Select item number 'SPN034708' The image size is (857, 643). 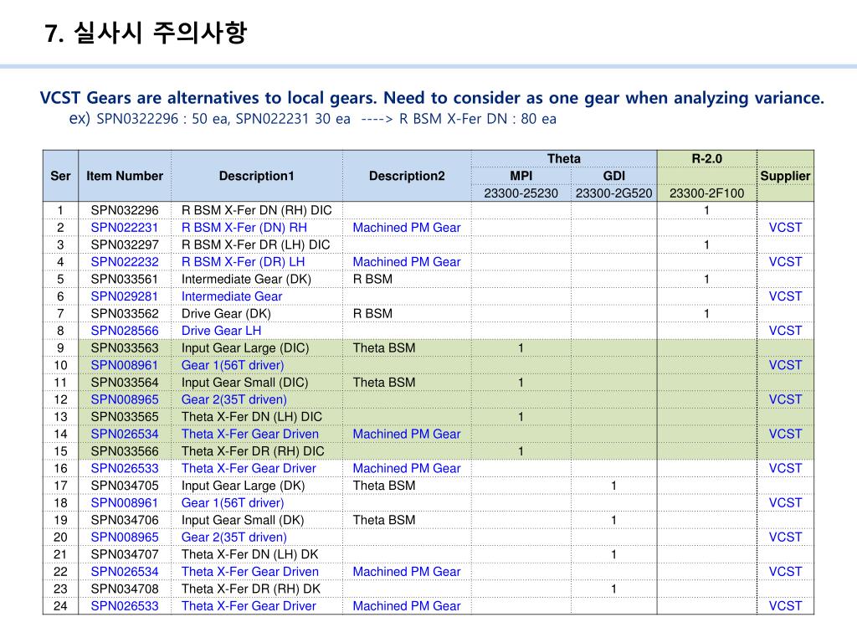coord(125,589)
